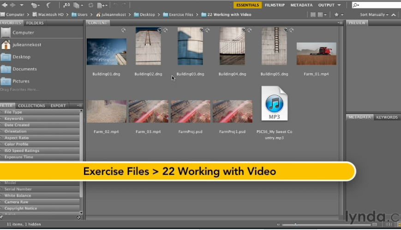The image size is (401, 230).
Task: Toggle browse quickly by embedded images
Action: click(x=313, y=15)
